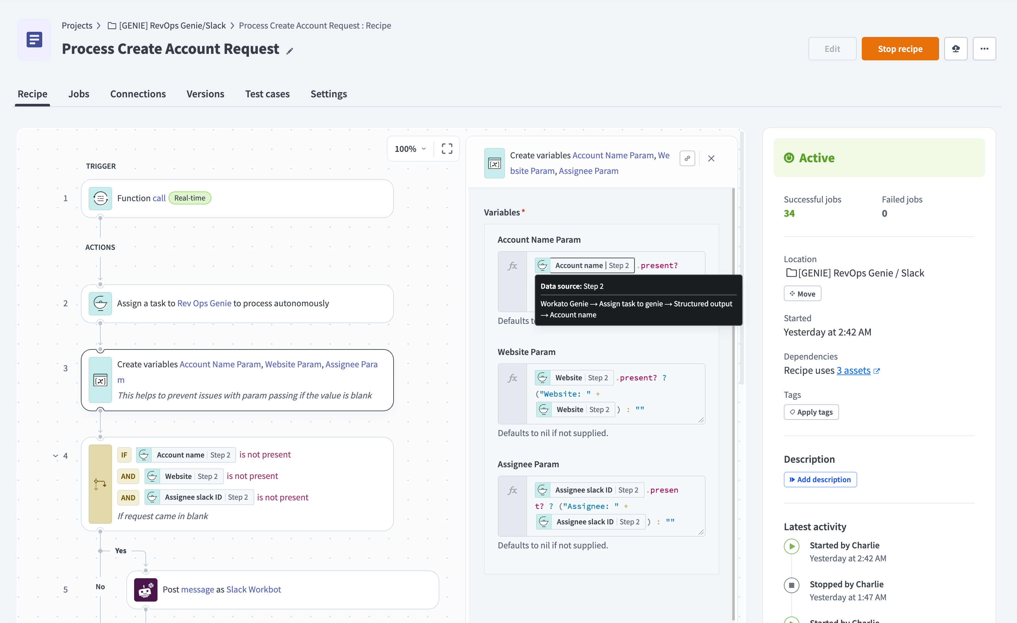Click Assignee Param link in panel header

[588, 171]
